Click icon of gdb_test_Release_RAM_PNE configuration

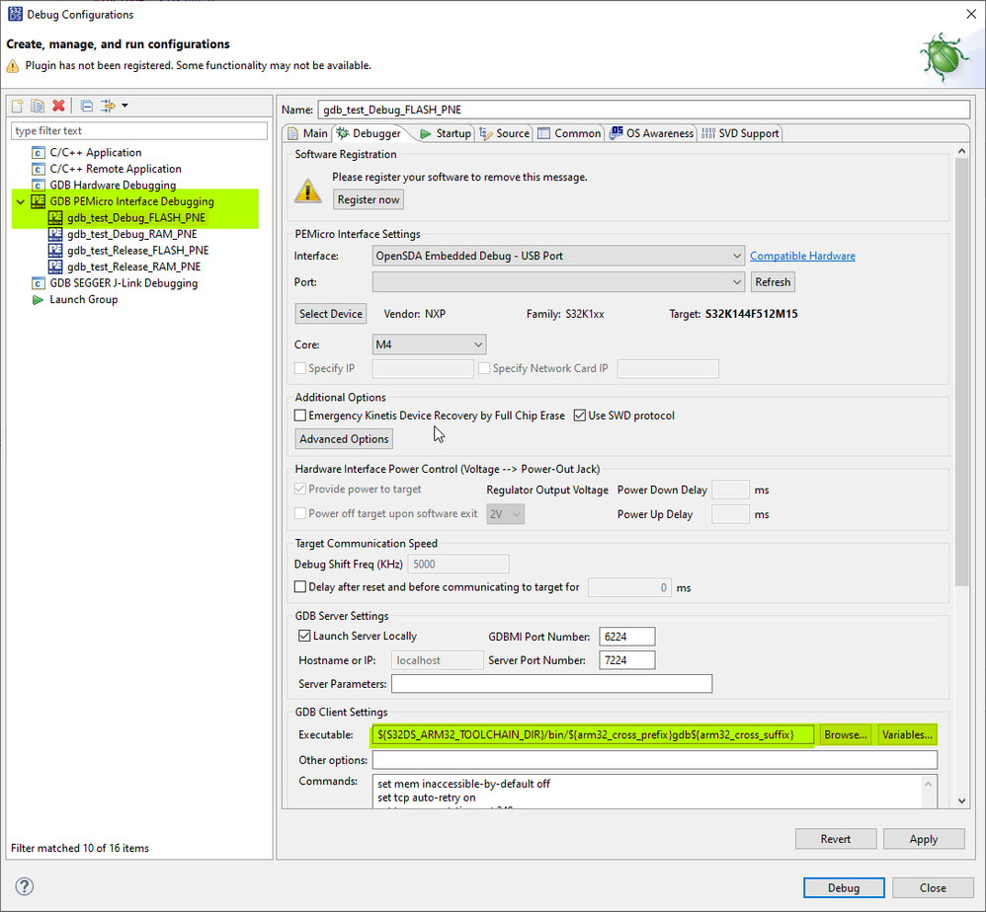point(55,266)
